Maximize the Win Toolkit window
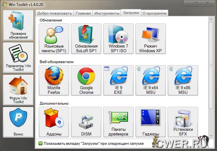 click(196, 3)
